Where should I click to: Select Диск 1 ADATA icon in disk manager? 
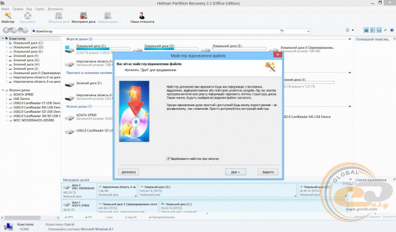[67, 204]
